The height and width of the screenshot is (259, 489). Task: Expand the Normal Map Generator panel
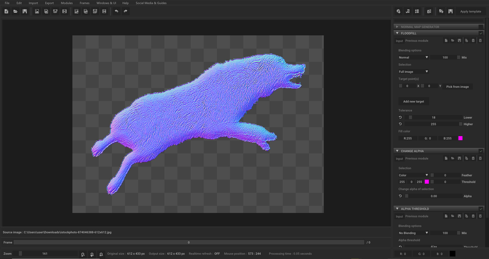click(397, 27)
